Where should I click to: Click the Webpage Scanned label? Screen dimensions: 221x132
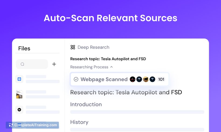[104, 79]
